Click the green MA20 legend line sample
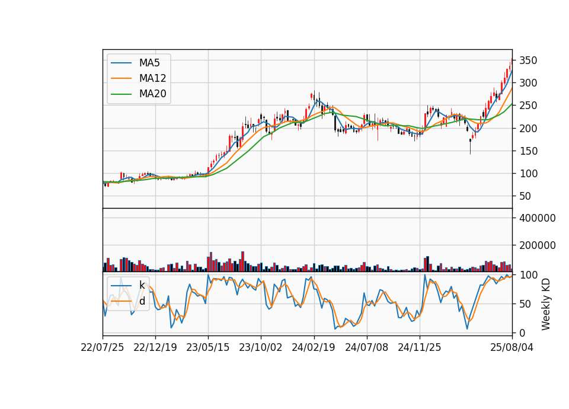 (121, 94)
